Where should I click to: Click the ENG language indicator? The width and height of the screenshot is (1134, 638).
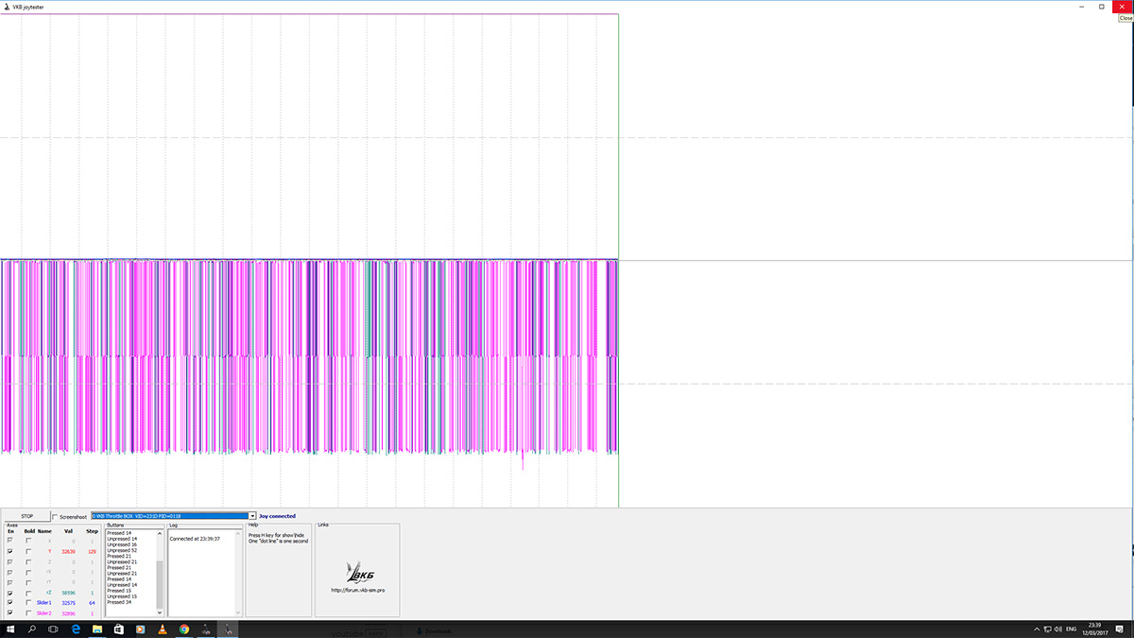pyautogui.click(x=1071, y=629)
